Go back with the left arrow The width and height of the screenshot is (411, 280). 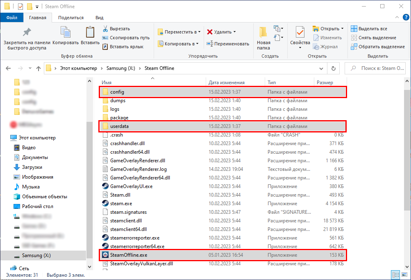pyautogui.click(x=8, y=68)
